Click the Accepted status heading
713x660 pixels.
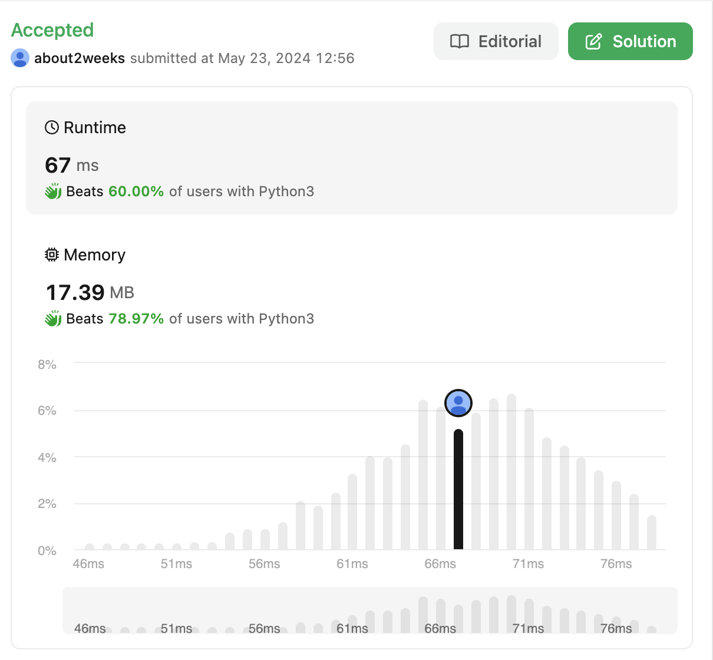tap(52, 30)
